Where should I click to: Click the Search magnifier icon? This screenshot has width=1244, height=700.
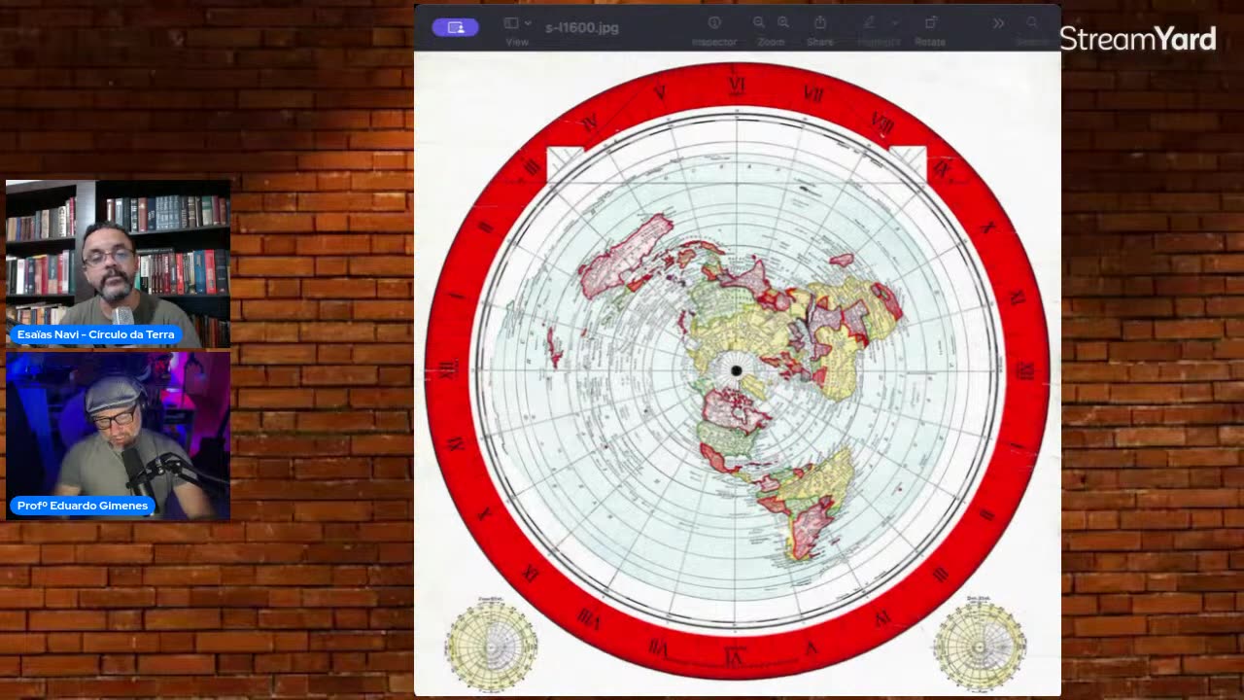[1032, 23]
